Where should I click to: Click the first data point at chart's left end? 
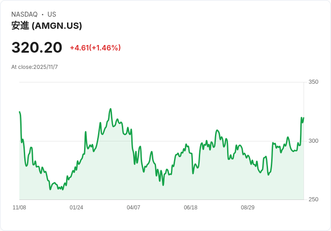click(20, 112)
